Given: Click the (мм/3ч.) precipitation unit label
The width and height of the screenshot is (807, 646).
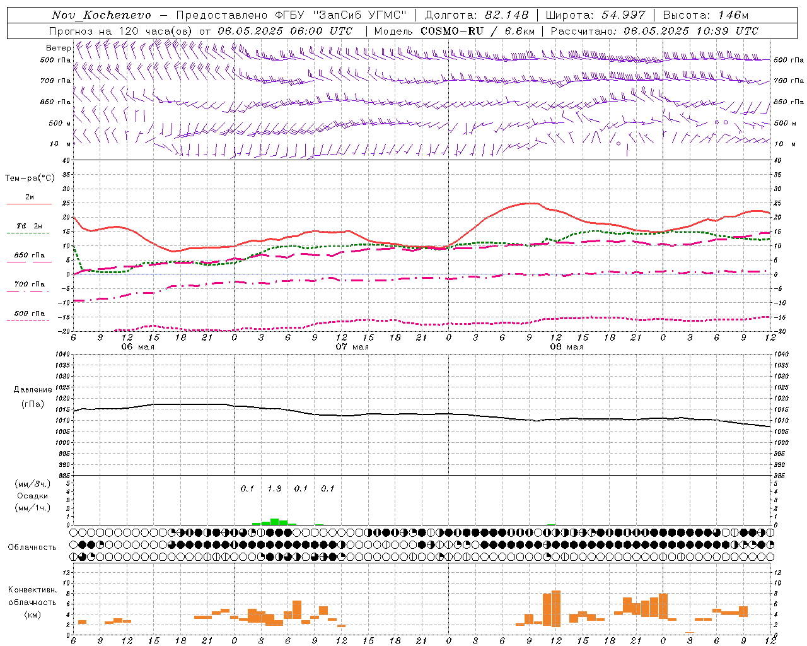Looking at the screenshot, I should (x=32, y=484).
